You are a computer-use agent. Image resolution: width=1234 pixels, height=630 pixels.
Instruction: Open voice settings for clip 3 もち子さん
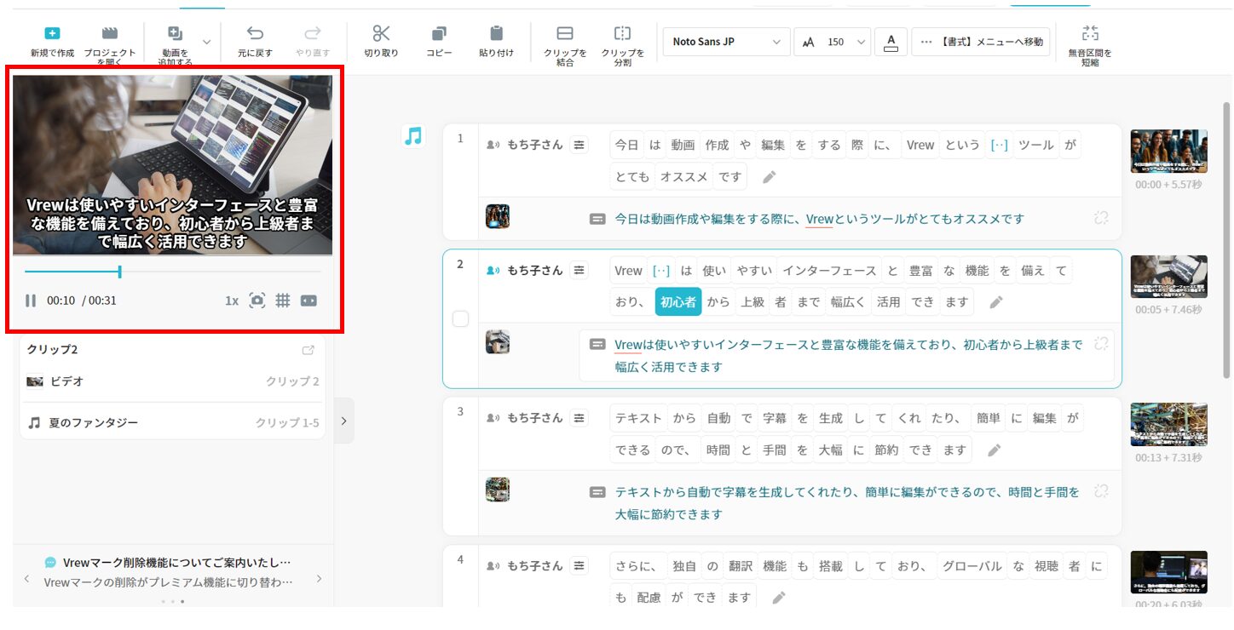coord(580,418)
